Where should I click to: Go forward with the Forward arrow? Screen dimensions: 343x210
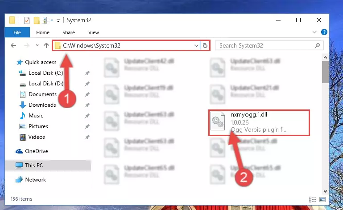tap(27, 45)
